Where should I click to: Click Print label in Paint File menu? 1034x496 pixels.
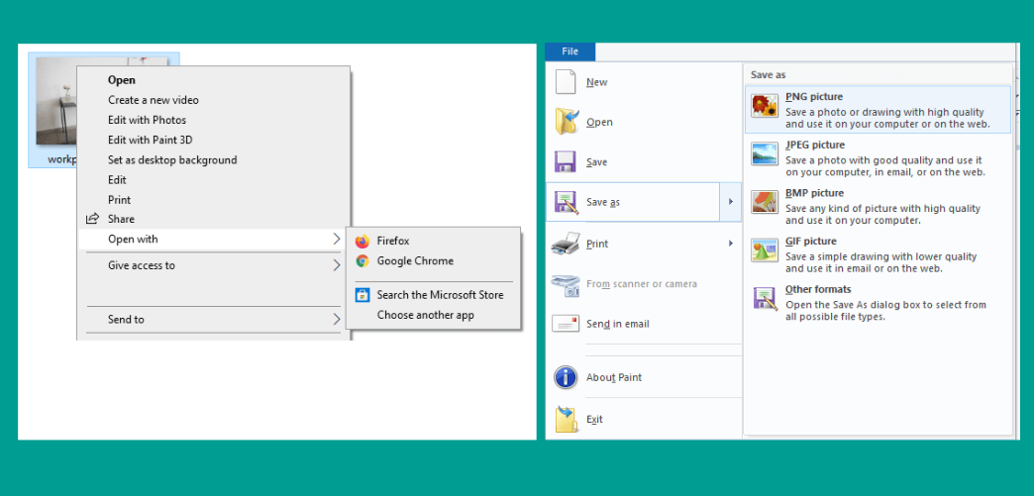coord(597,244)
